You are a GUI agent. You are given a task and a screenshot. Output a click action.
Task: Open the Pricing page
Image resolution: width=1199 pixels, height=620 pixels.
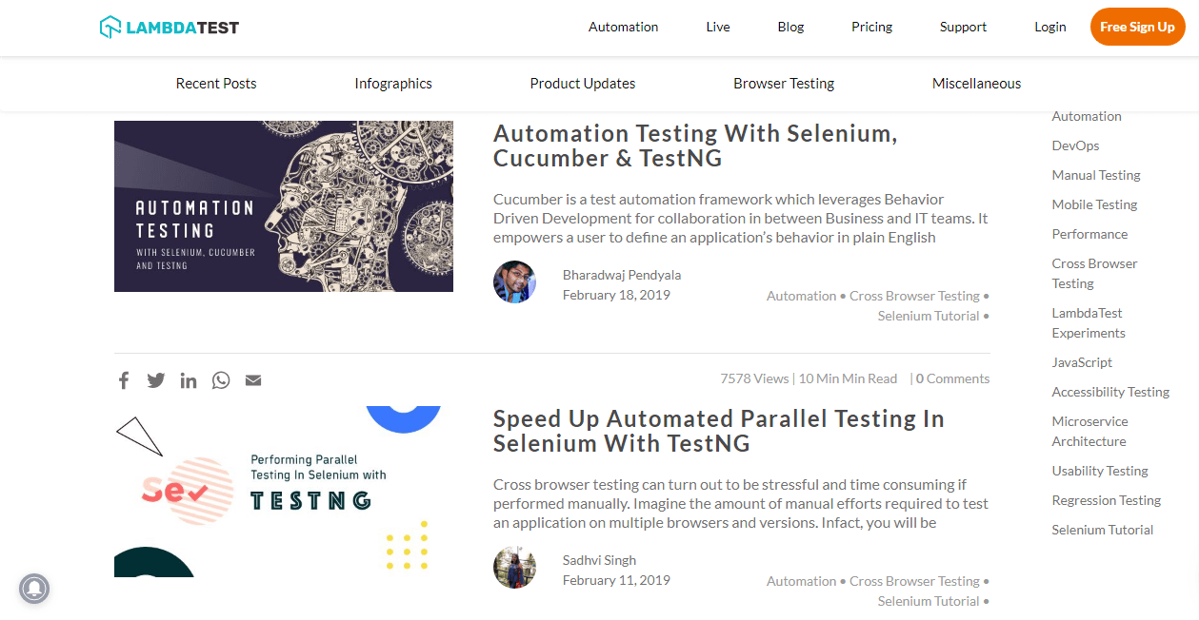871,28
